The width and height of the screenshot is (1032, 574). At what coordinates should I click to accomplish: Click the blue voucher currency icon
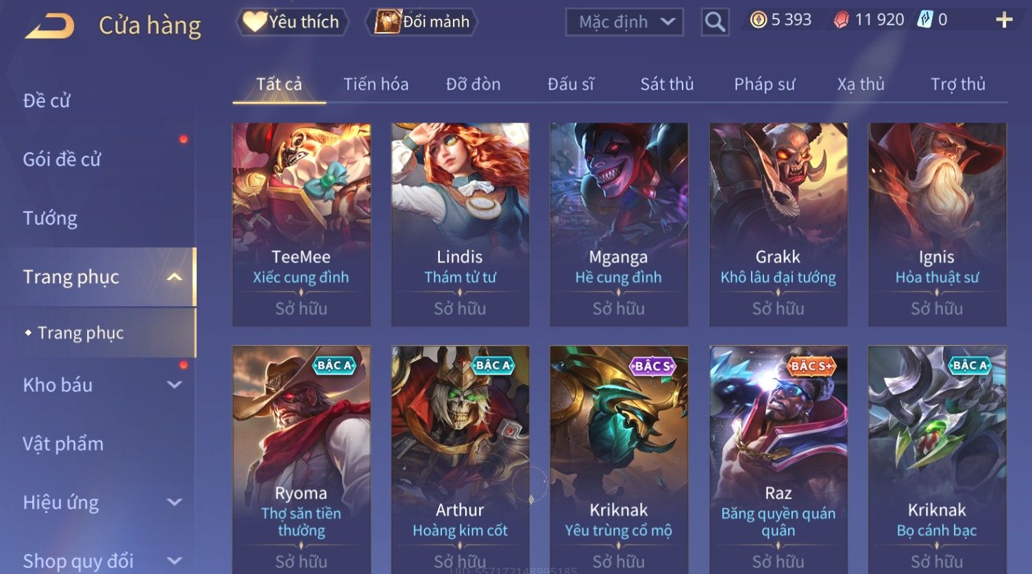[x=925, y=20]
